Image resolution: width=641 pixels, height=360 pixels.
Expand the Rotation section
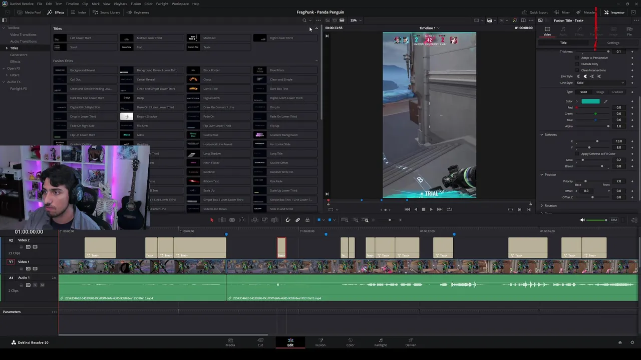pos(541,205)
